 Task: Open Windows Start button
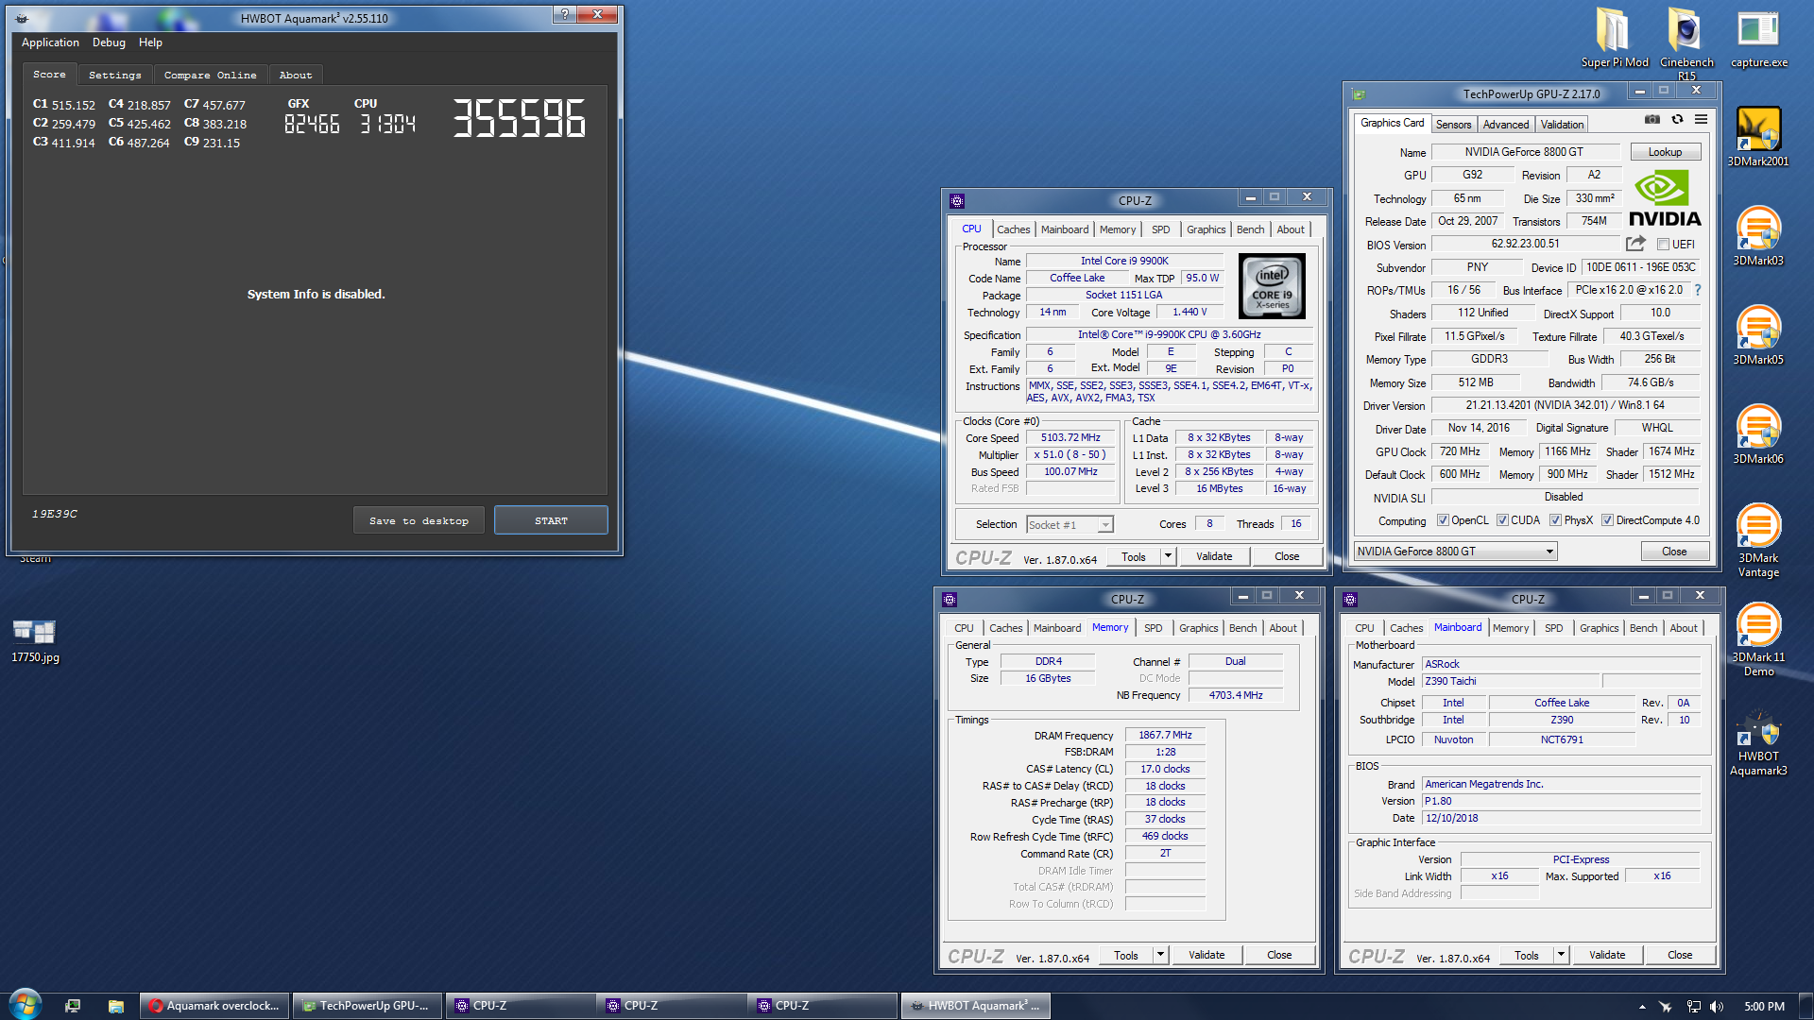click(x=26, y=1005)
